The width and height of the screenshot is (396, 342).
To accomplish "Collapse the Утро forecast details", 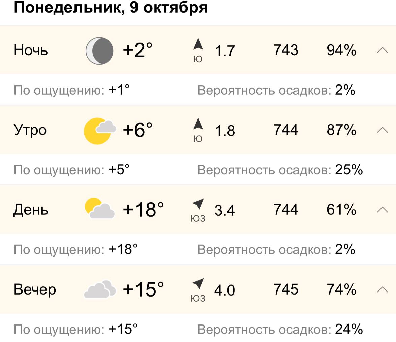I will [x=382, y=130].
